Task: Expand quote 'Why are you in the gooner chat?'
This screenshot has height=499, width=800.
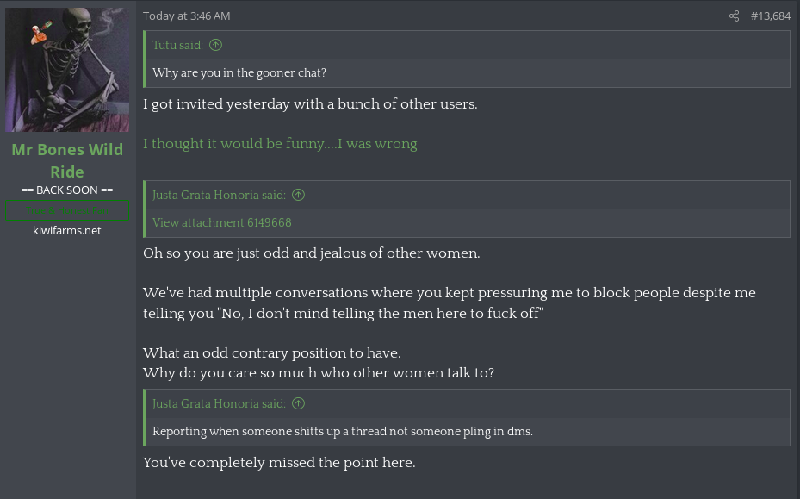Action: click(239, 72)
